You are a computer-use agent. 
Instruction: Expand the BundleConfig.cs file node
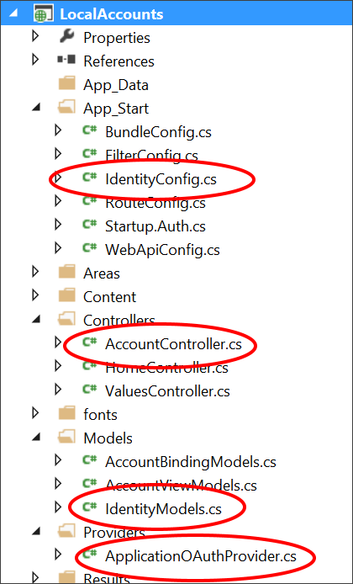pos(58,130)
